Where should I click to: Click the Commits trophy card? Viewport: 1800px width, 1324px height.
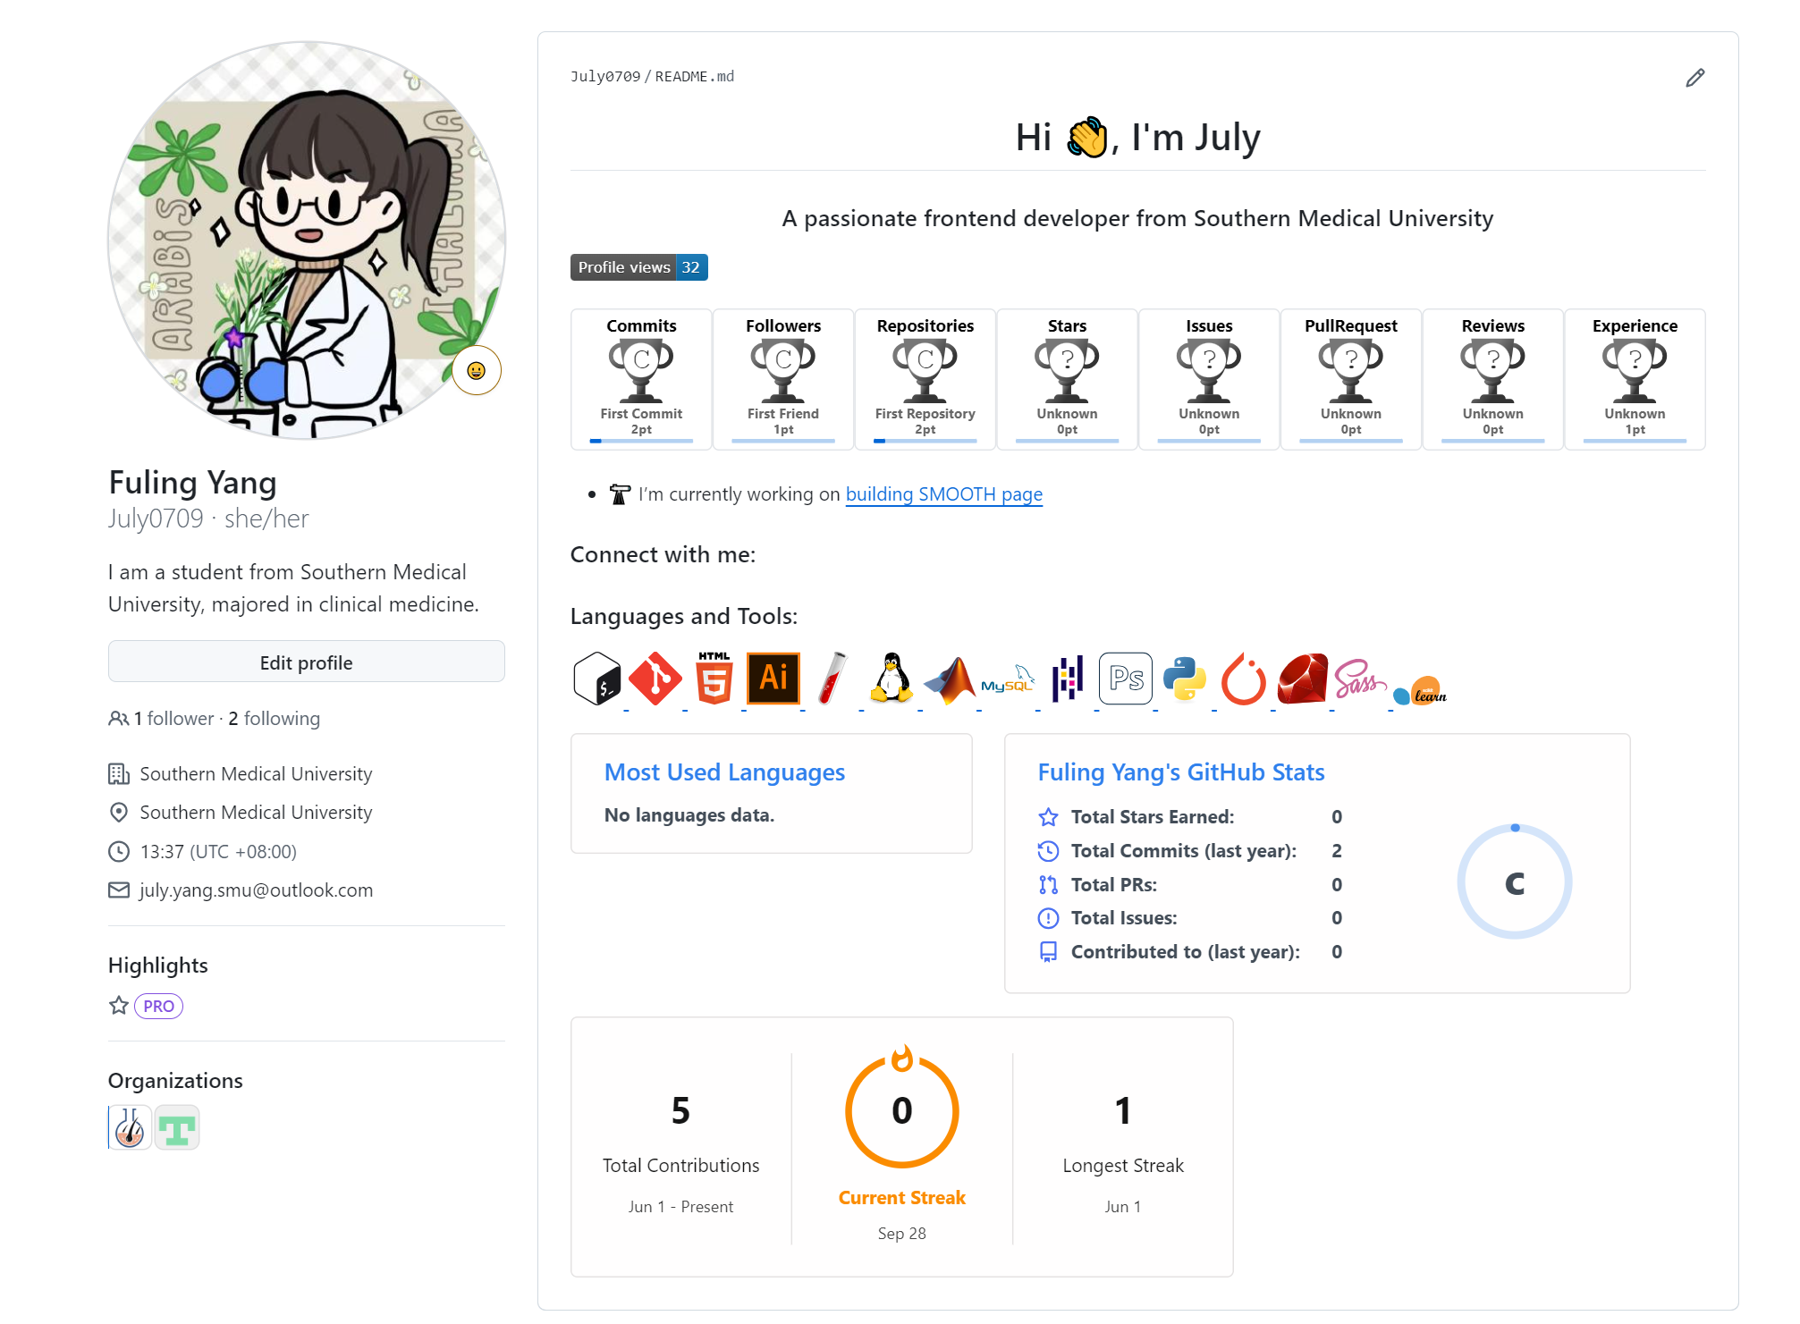(641, 379)
